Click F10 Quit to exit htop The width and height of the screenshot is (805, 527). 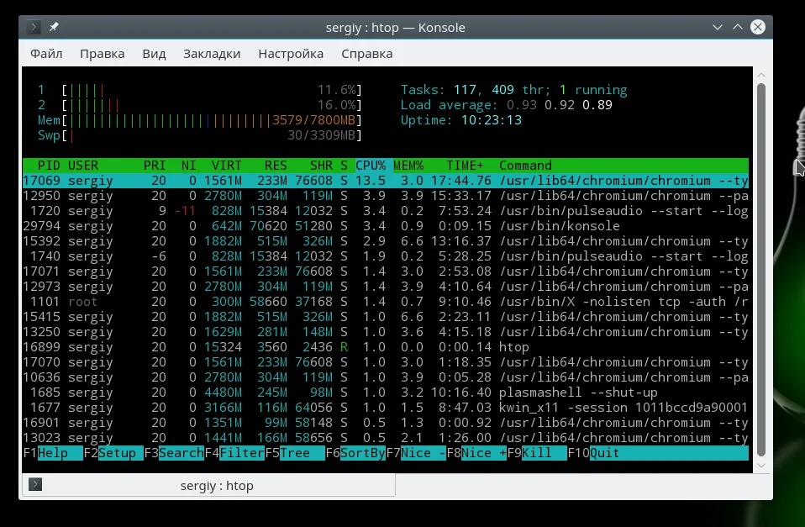coord(603,453)
